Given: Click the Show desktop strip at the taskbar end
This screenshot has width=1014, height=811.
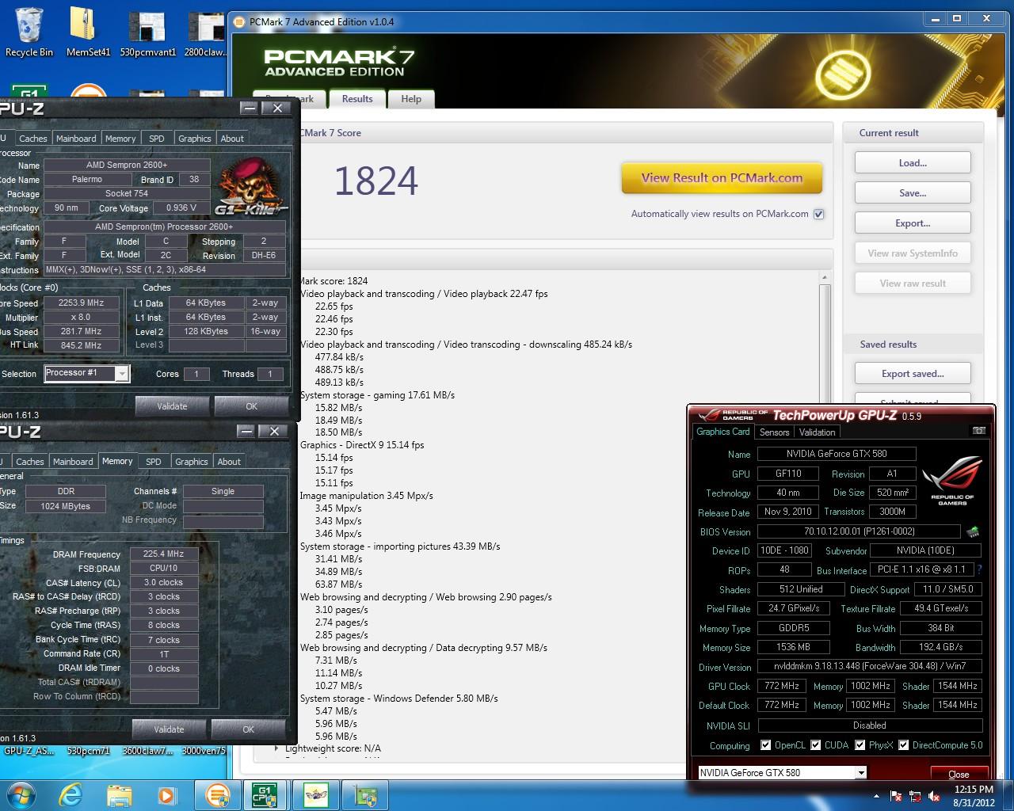Looking at the screenshot, I should (x=1008, y=795).
